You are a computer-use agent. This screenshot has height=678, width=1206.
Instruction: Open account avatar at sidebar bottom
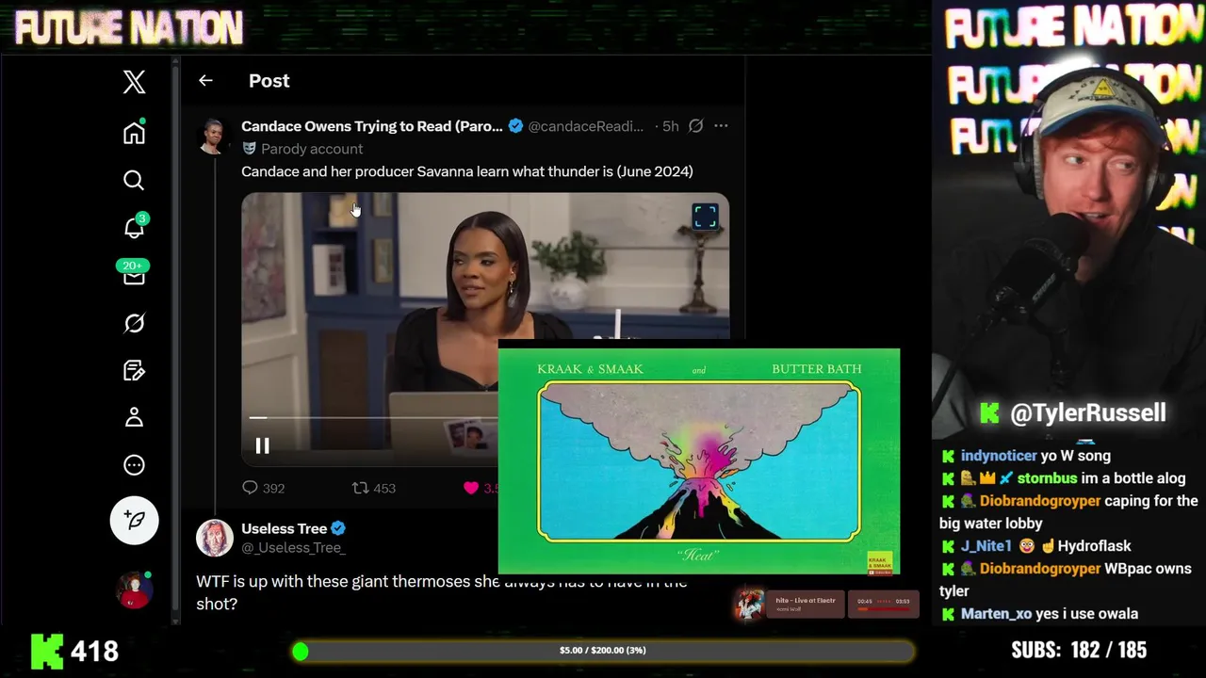coord(134,589)
